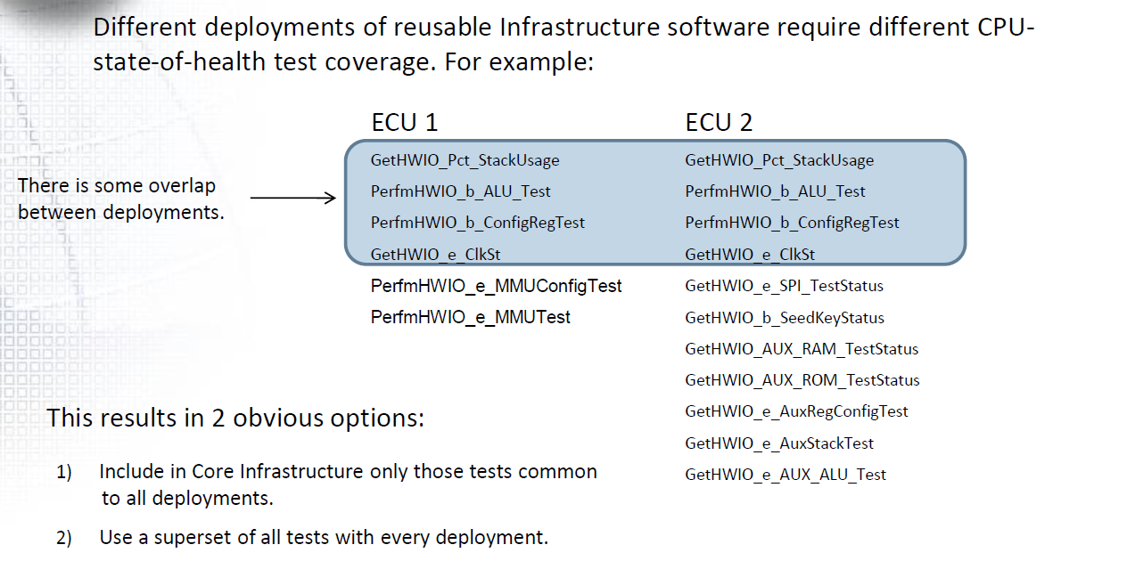The width and height of the screenshot is (1127, 561).
Task: Click "This results in 2 obvious options" text
Action: [234, 418]
